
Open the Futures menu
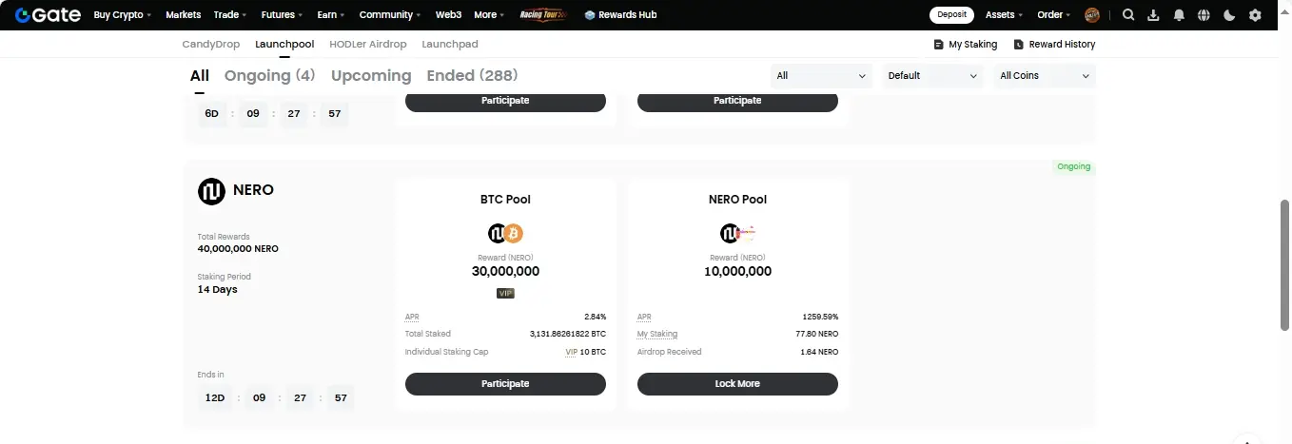(x=282, y=15)
